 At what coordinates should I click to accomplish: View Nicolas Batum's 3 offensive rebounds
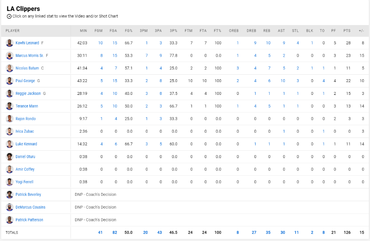238,68
